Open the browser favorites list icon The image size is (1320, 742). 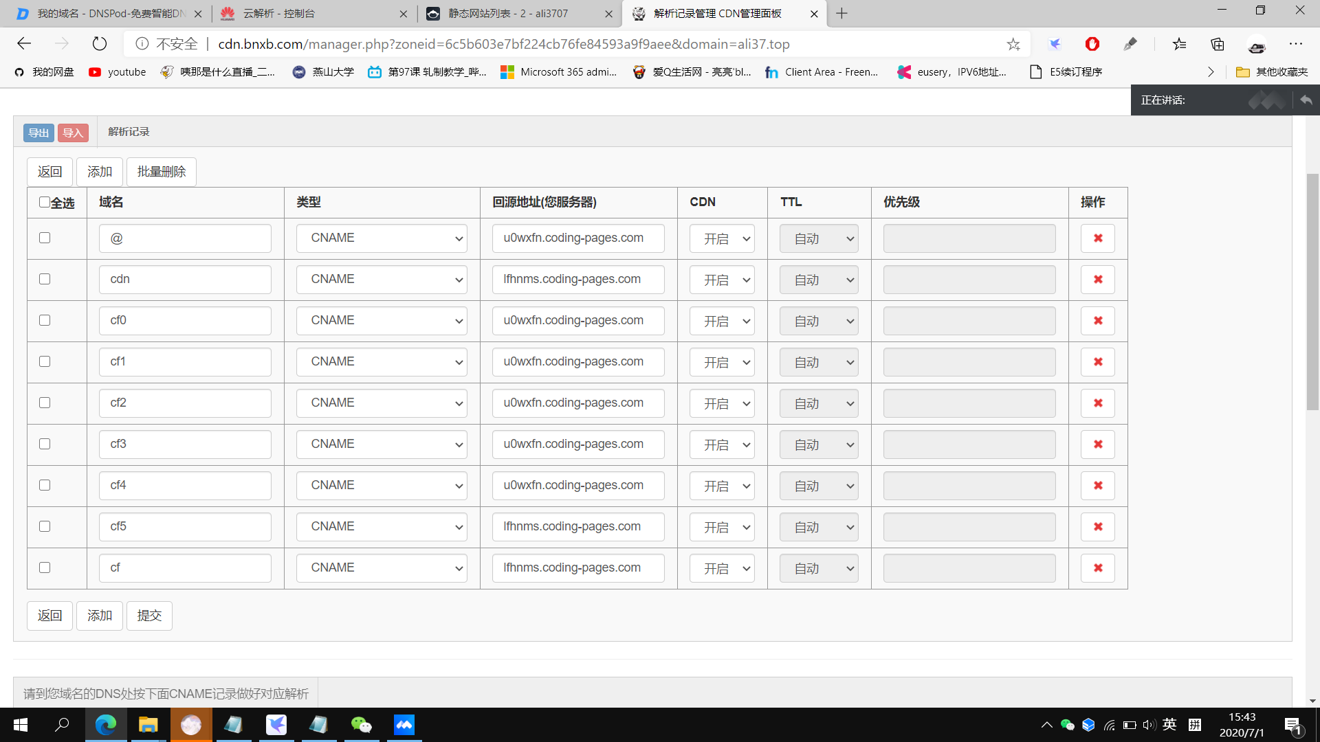pos(1180,44)
